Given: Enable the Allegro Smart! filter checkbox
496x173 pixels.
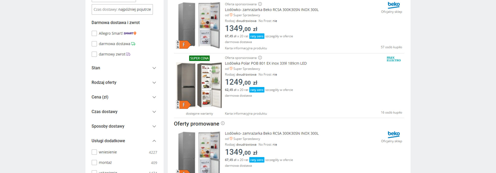Looking at the screenshot, I should point(94,33).
